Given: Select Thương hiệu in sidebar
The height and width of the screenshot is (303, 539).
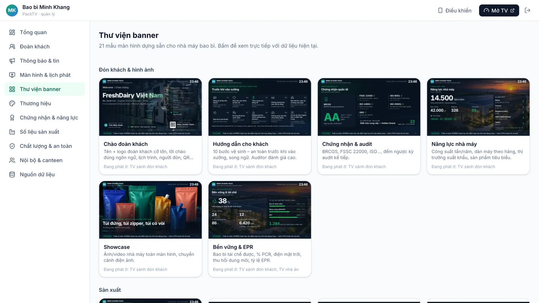Looking at the screenshot, I should 45,103.
